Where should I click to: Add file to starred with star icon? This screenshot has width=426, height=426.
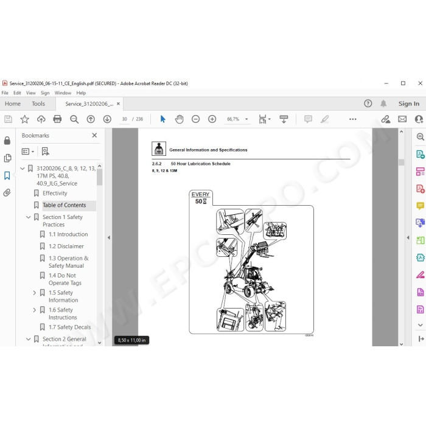(24, 119)
